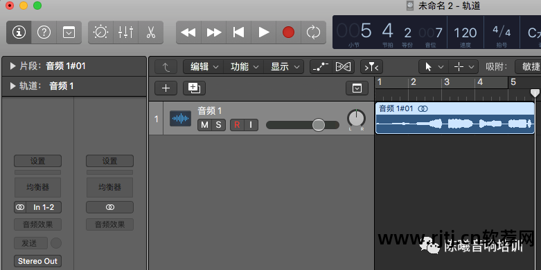Click right channel strip 音频效果 slot
This screenshot has width=541, height=270.
tap(109, 224)
